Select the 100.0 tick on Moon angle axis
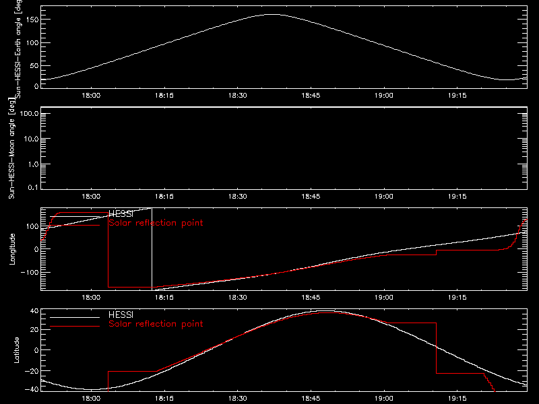539x404 pixels. [29, 114]
